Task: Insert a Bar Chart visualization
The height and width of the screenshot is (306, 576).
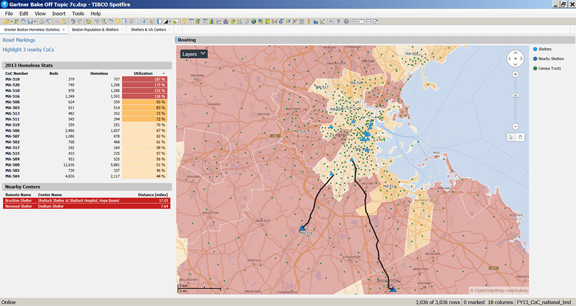Action: 211,22
